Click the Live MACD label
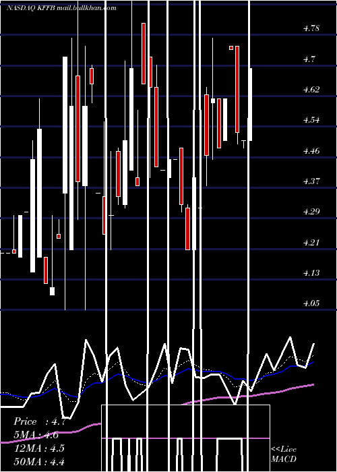This screenshot has width=337, height=472. (284, 454)
